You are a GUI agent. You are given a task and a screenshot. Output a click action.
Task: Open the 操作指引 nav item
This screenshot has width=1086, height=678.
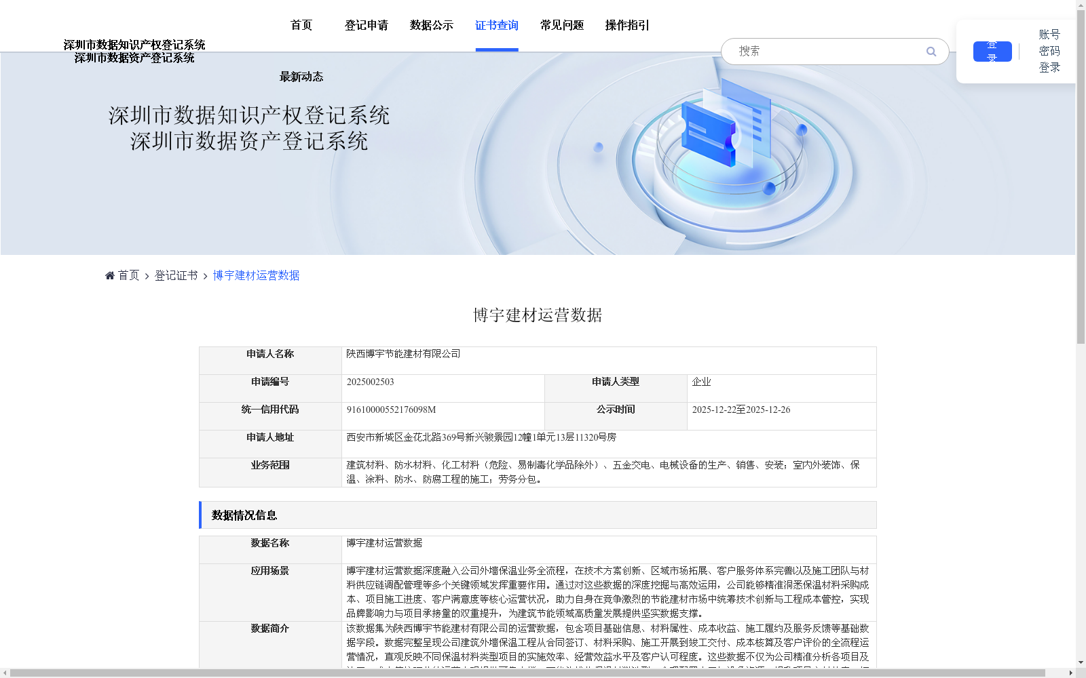pos(627,25)
